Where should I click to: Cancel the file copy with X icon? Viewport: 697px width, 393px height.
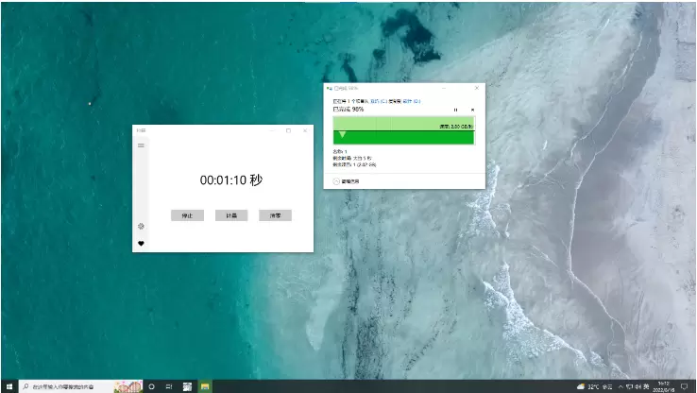[472, 110]
